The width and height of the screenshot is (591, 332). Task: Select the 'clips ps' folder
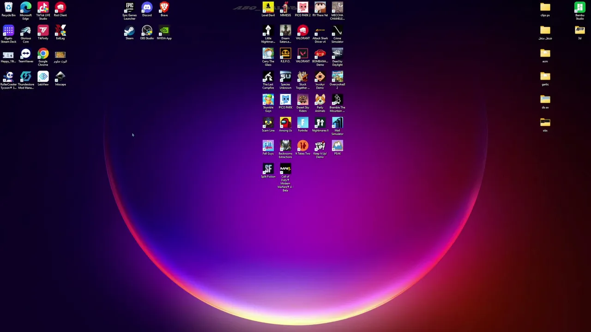pyautogui.click(x=545, y=9)
